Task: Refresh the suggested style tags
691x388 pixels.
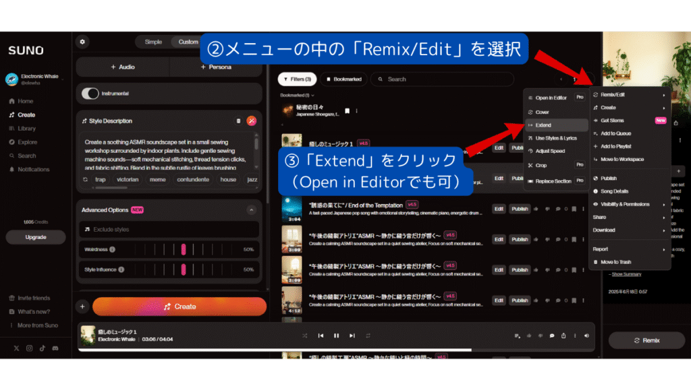Action: click(86, 179)
